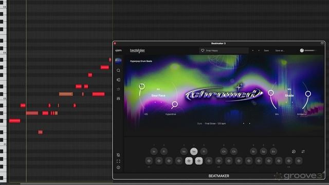
Task: Trigger the Sp special key
Action: pos(263,152)
